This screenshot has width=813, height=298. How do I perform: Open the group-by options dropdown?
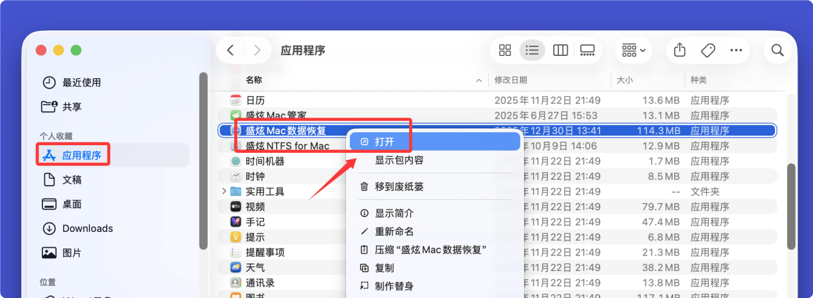pos(634,50)
